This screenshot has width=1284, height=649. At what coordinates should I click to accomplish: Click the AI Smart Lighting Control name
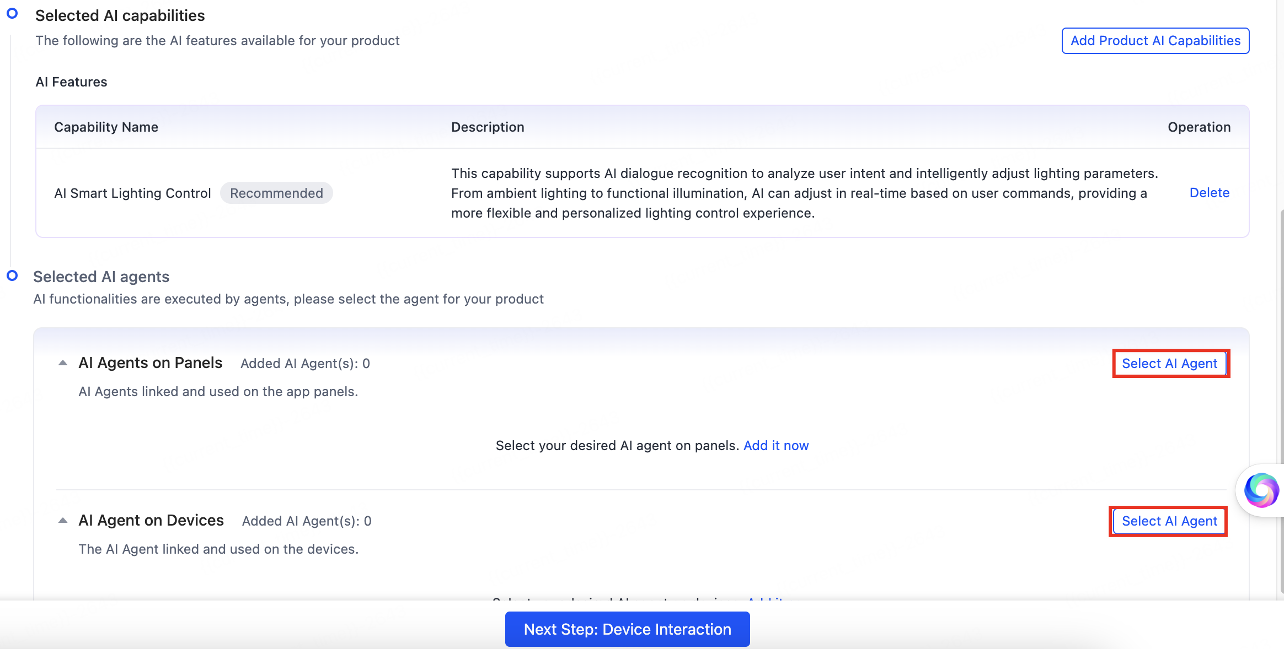(x=132, y=193)
